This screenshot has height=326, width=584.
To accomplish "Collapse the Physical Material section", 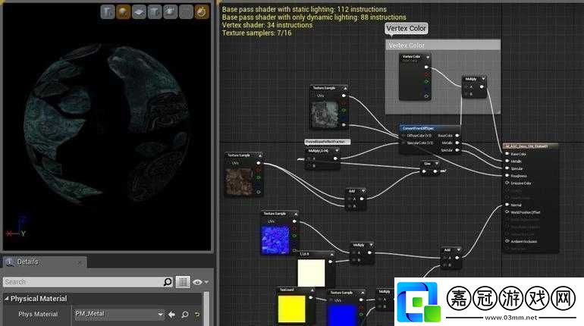I will point(7,299).
